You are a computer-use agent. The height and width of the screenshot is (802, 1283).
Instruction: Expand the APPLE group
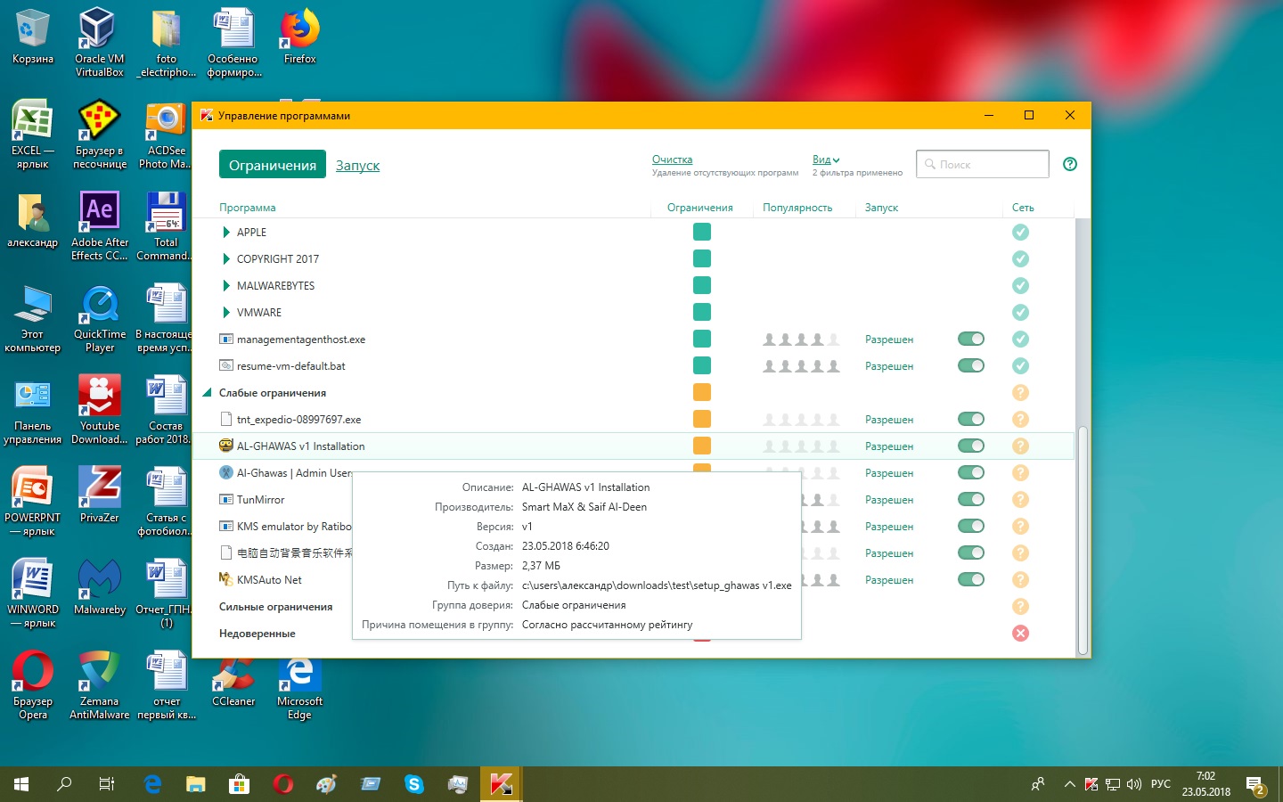pyautogui.click(x=226, y=232)
